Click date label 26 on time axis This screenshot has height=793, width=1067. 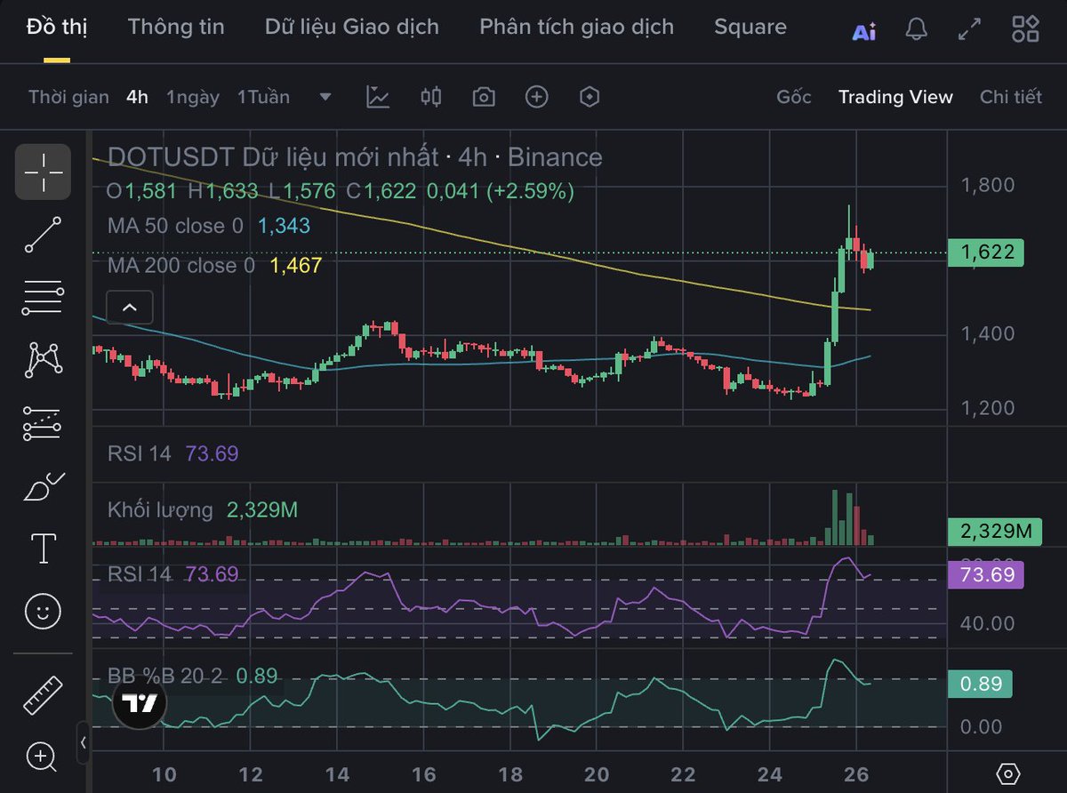pos(855,774)
